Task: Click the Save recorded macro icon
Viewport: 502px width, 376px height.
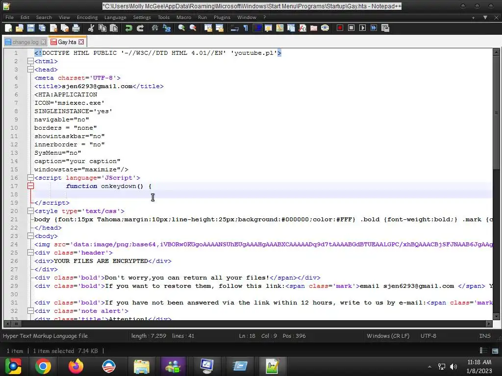Action: pos(385,28)
